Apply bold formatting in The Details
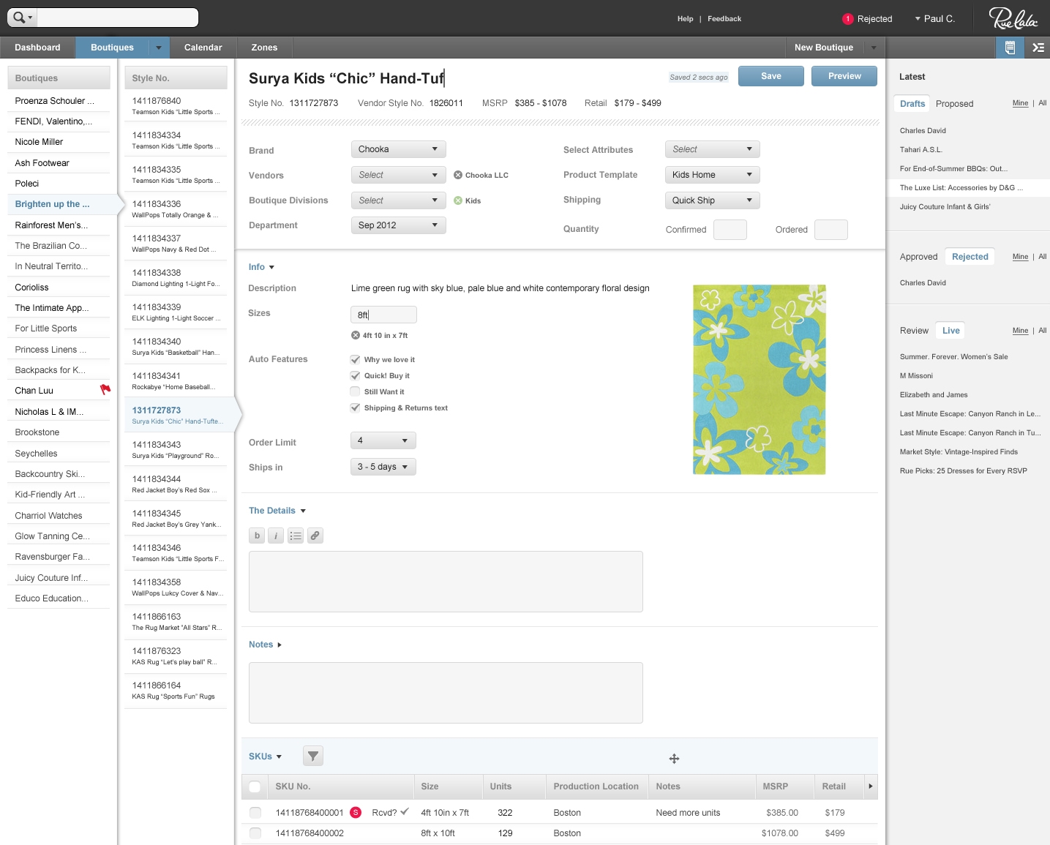Viewport: 1050px width, 845px height. (257, 536)
